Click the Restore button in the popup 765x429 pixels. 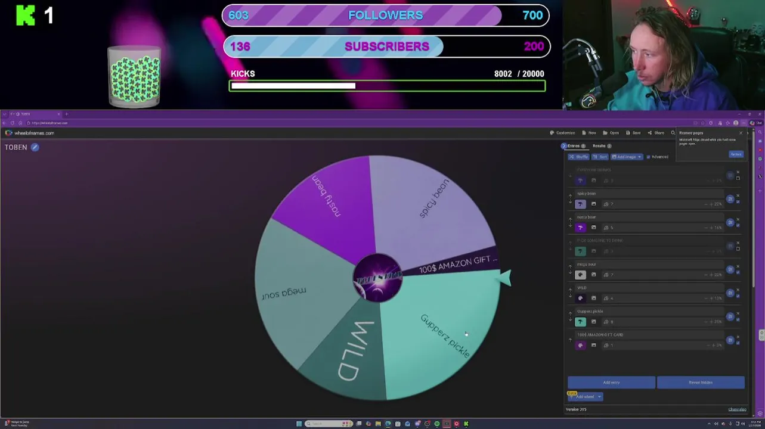[x=736, y=154]
